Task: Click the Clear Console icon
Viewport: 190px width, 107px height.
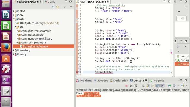Action: 143,86
